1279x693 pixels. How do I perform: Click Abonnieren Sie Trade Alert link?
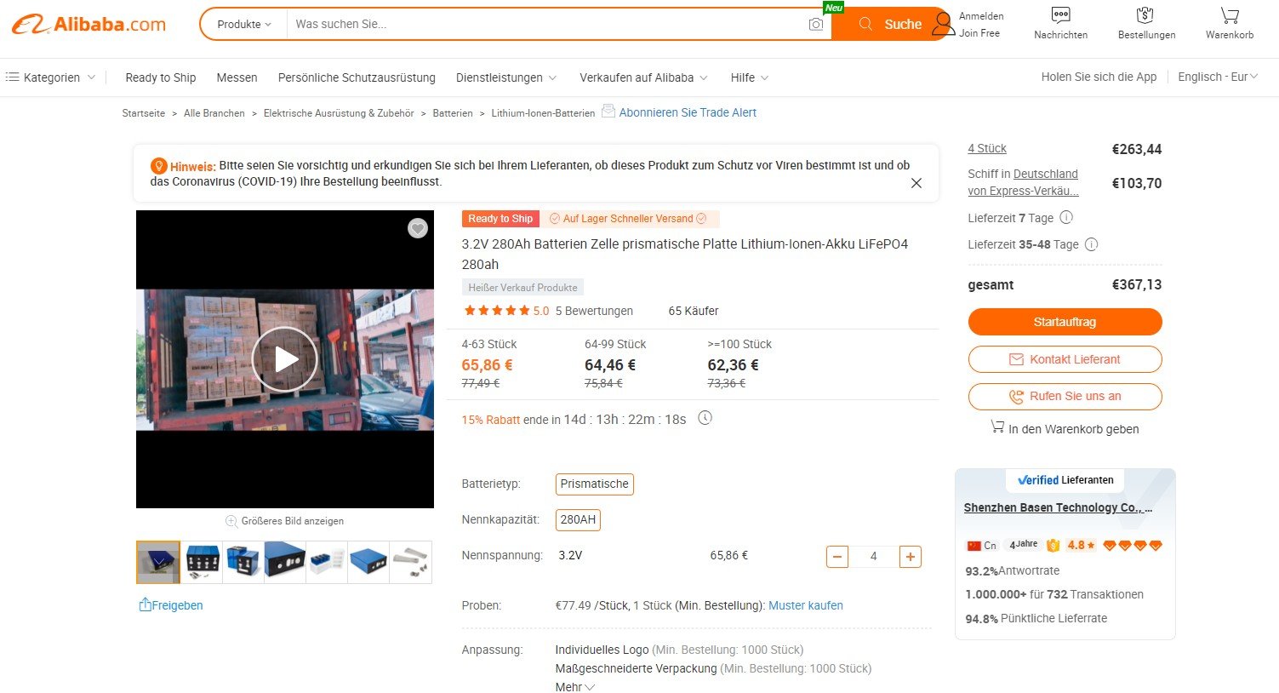pos(688,112)
